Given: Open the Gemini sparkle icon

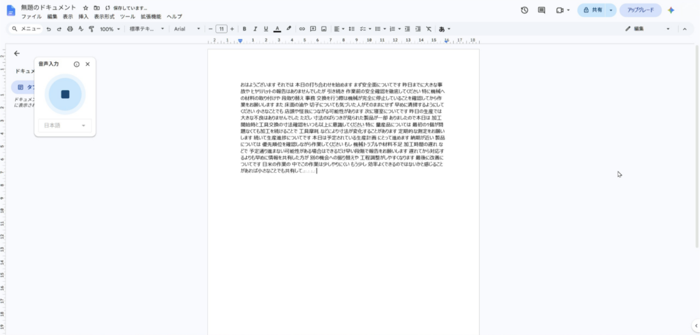Looking at the screenshot, I should tap(671, 10).
